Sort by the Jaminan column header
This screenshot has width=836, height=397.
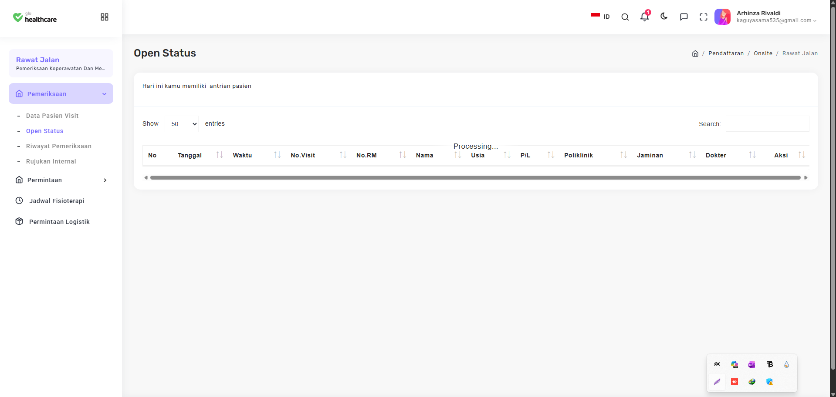tap(666, 155)
